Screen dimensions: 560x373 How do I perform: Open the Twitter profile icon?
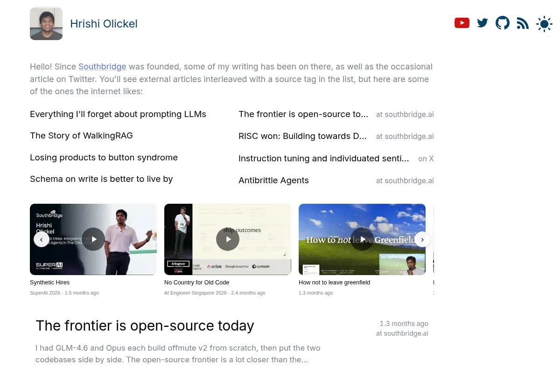(483, 23)
